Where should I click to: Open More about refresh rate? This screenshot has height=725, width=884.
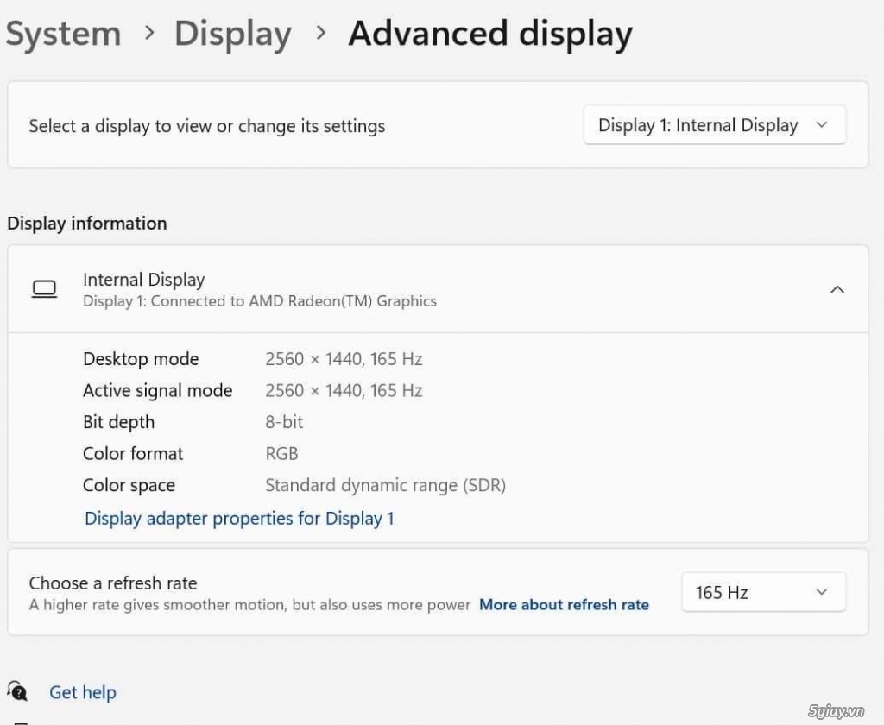click(x=564, y=604)
